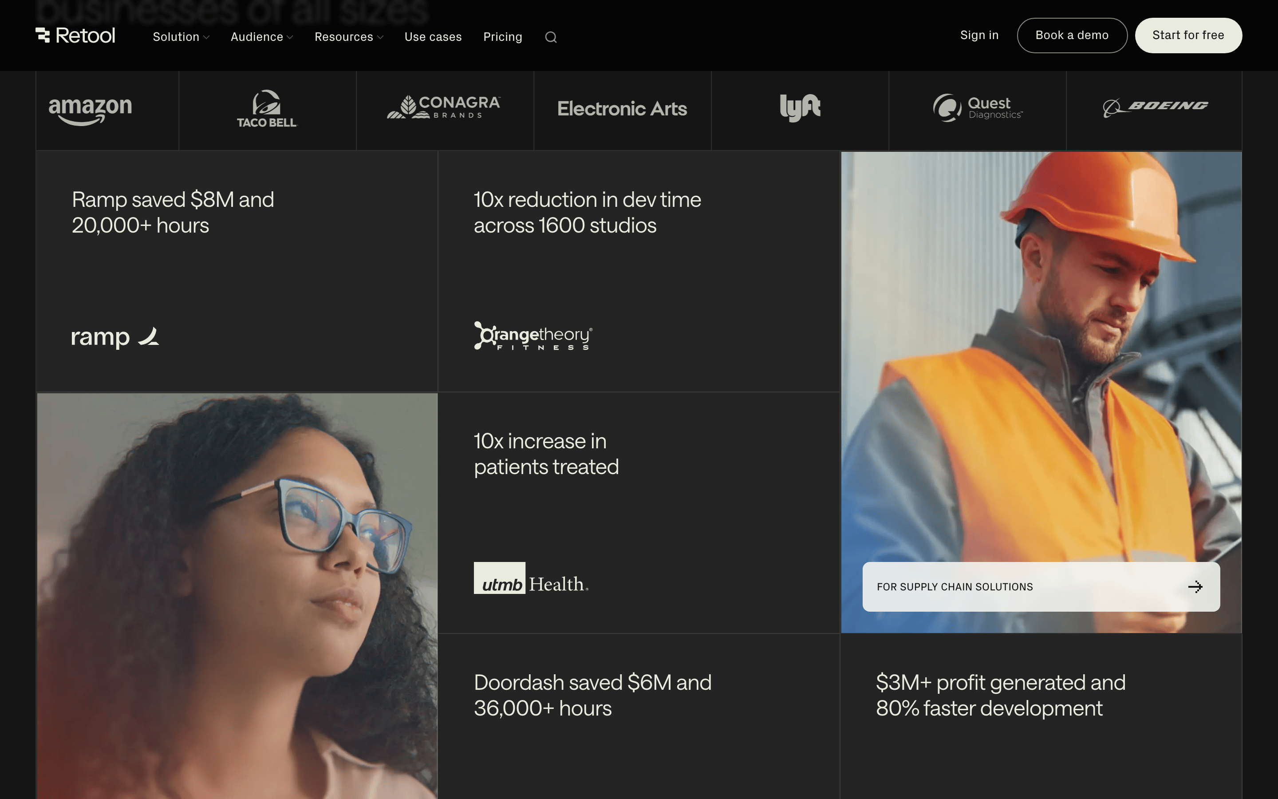Click the Book a demo button
Screen dimensions: 1278x799
point(1072,36)
